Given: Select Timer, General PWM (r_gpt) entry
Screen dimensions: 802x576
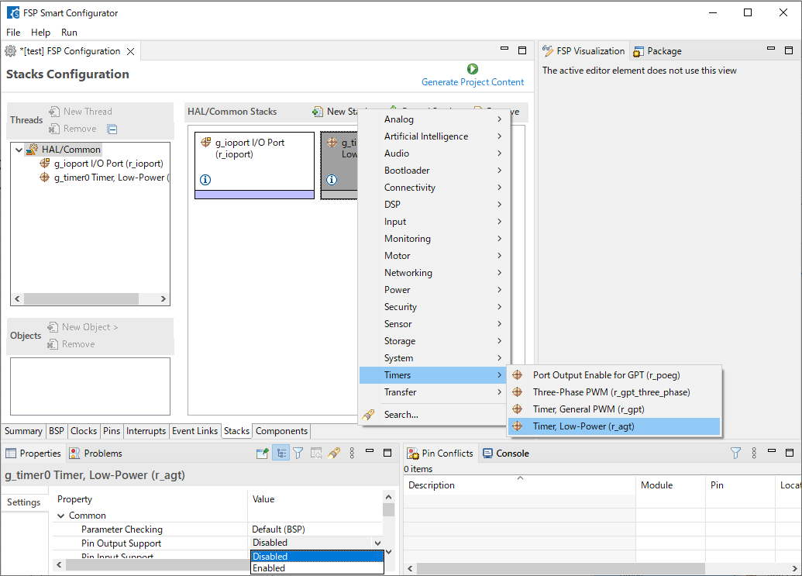Looking at the screenshot, I should pos(614,409).
